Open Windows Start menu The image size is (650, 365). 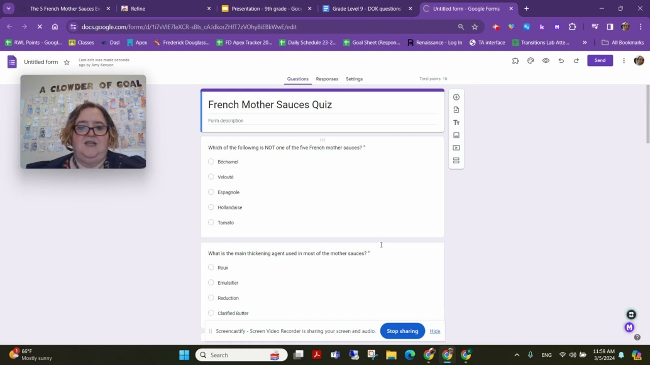coord(184,355)
